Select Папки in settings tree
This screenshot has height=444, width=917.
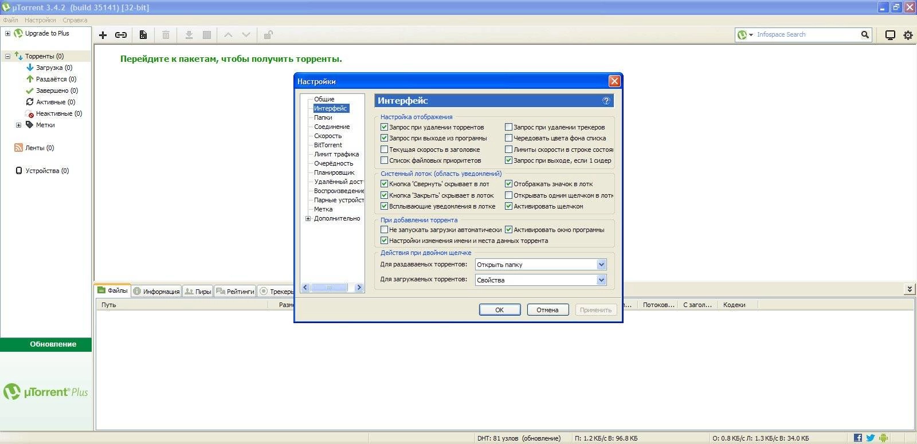323,117
